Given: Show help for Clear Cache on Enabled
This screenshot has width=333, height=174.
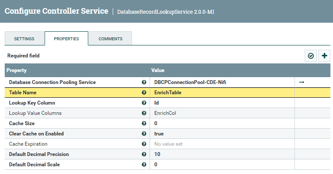Looking at the screenshot, I should tap(144, 134).
